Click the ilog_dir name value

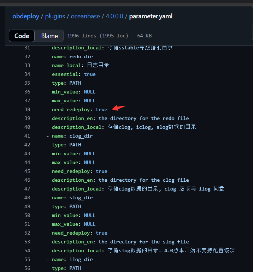click(x=81, y=260)
